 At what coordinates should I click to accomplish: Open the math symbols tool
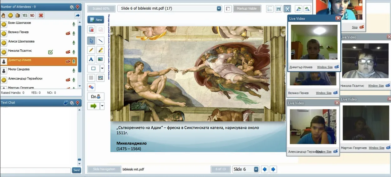point(95,97)
